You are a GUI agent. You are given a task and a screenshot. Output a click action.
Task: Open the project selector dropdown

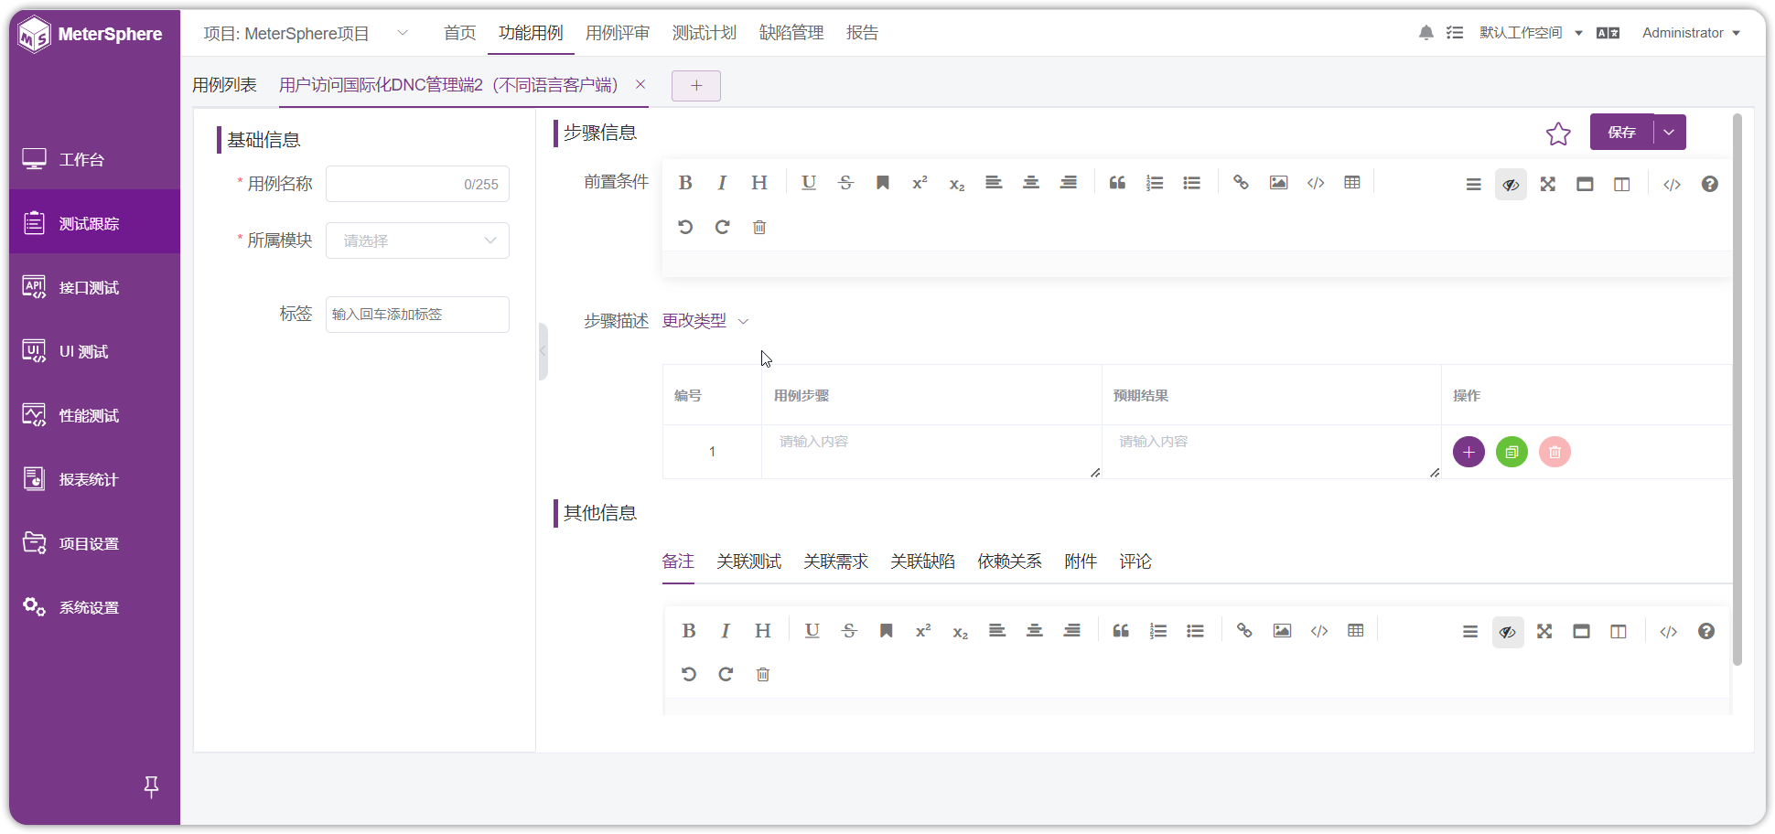tap(306, 34)
